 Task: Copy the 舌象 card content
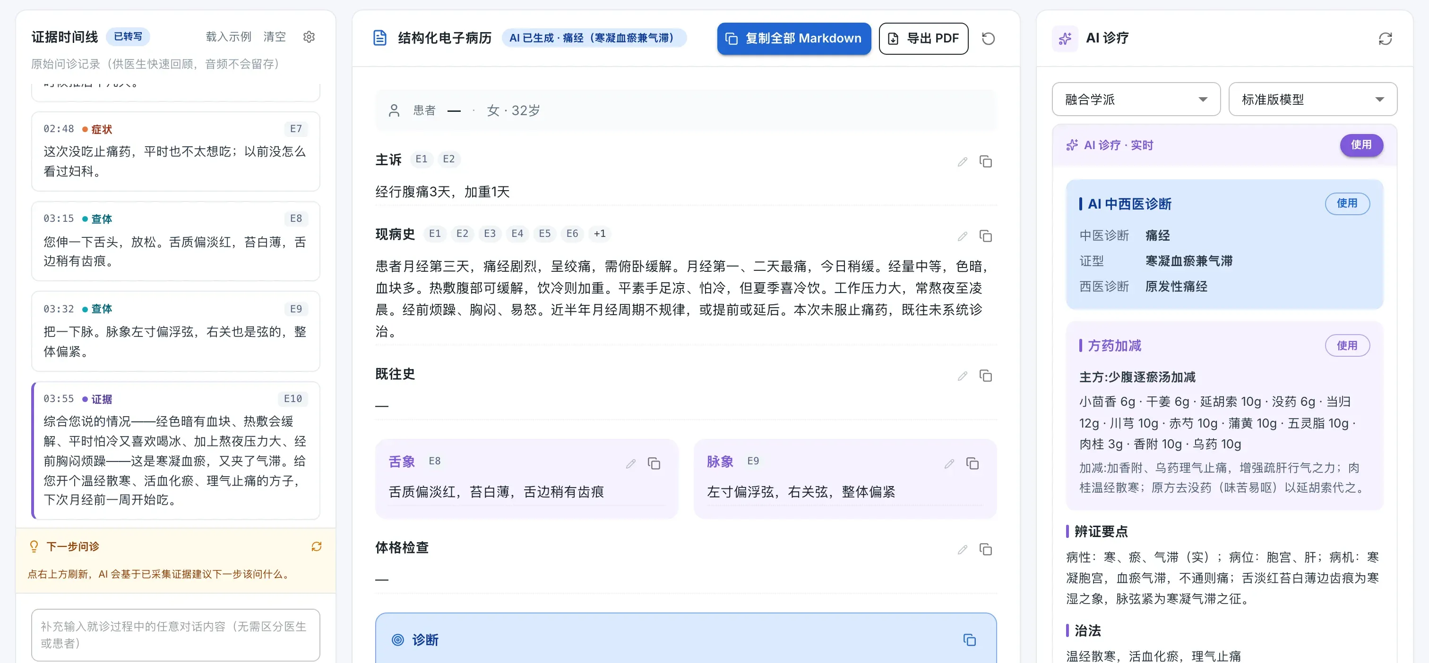click(x=654, y=463)
